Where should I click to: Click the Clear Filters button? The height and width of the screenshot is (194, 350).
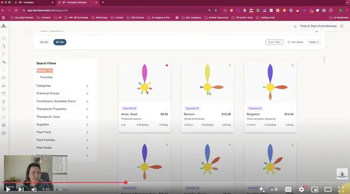pos(274,42)
